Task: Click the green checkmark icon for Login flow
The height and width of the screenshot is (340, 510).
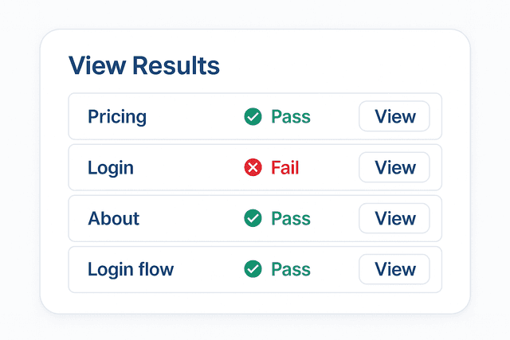Action: coord(253,269)
